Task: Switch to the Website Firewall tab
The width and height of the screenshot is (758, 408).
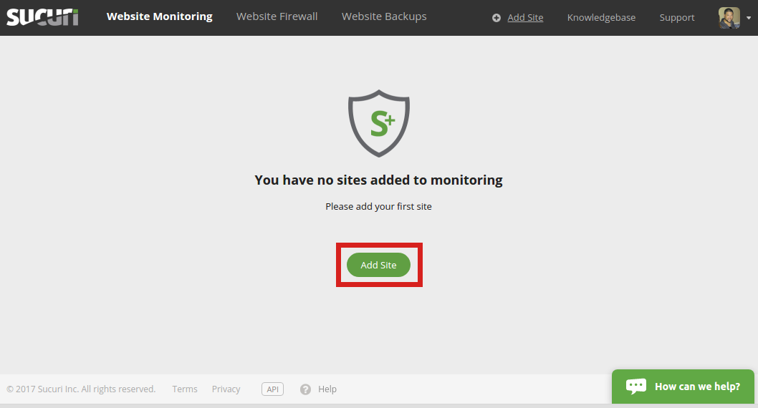Action: click(277, 16)
